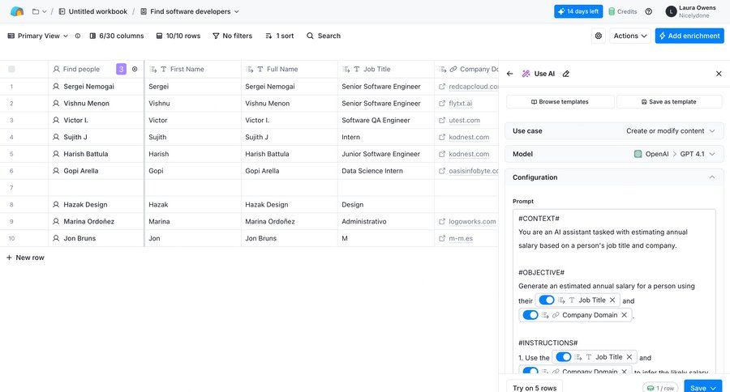Open the 10/10 rows selector

[178, 36]
